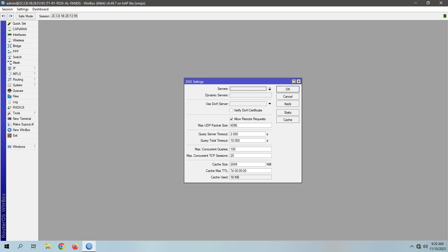This screenshot has width=448, height=252.
Task: Expand the IP submenu arrow
Action: coord(35,68)
